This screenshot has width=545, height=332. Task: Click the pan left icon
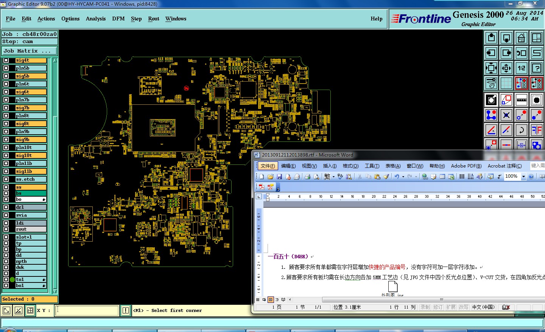491,53
